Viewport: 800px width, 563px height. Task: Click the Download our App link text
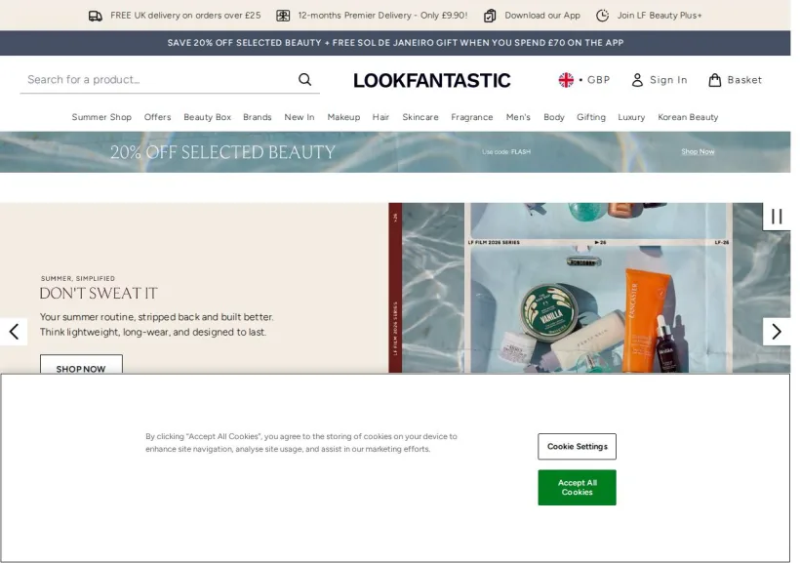click(542, 16)
